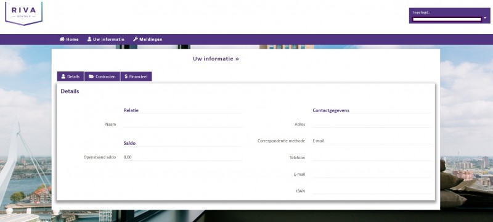This screenshot has width=493, height=222.
Task: Open the Meldingen navigation item
Action: [x=148, y=39]
